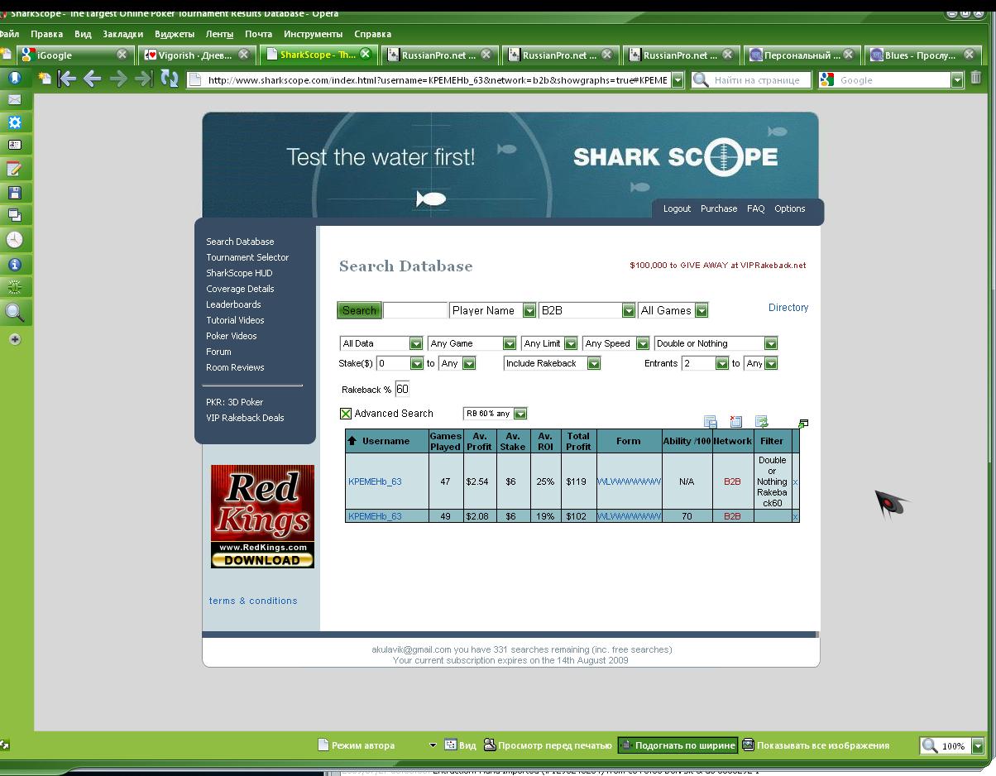
Task: Remove the Double or Nothing Rakeback60 row via x
Action: tap(795, 481)
